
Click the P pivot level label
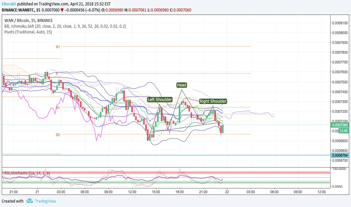coord(57,74)
